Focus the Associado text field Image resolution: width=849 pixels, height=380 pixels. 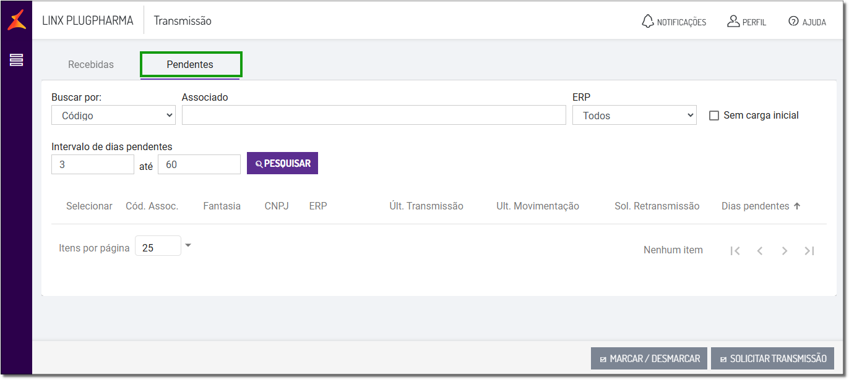click(x=374, y=116)
